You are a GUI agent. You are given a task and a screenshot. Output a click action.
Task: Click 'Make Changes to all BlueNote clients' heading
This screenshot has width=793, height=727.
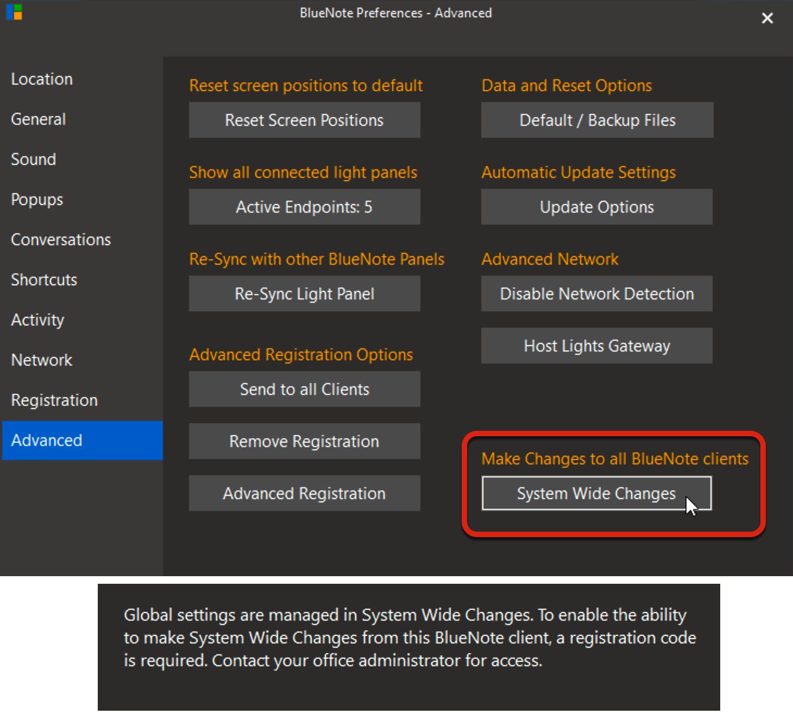(615, 459)
